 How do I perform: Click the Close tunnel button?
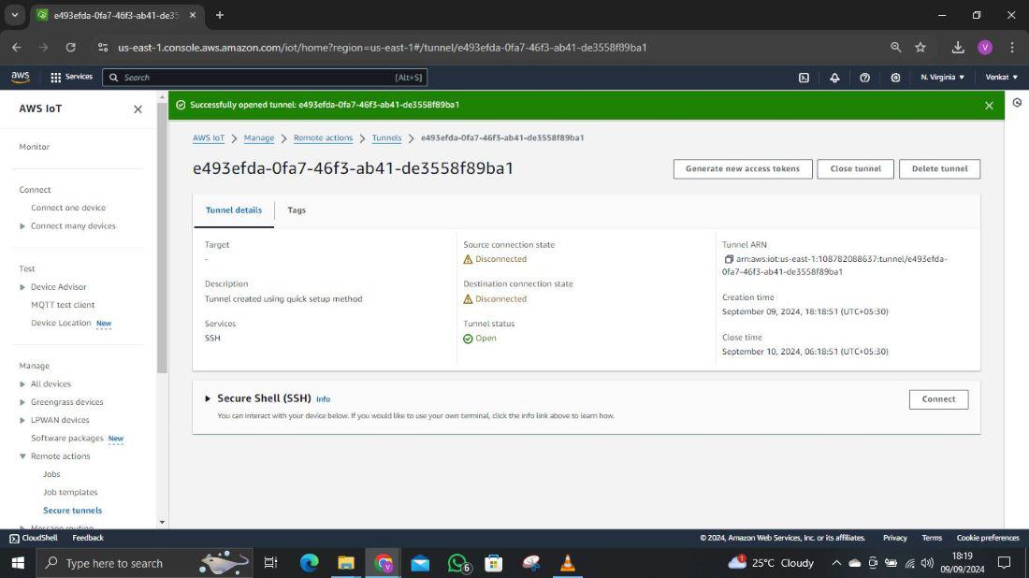(855, 168)
